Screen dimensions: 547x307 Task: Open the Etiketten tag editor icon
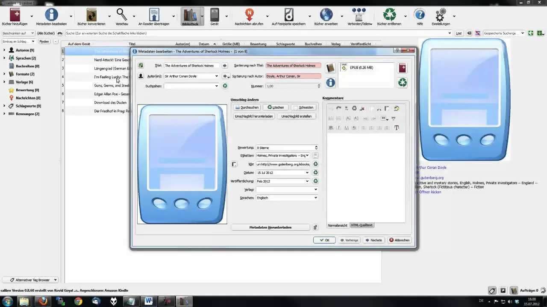[x=315, y=156]
